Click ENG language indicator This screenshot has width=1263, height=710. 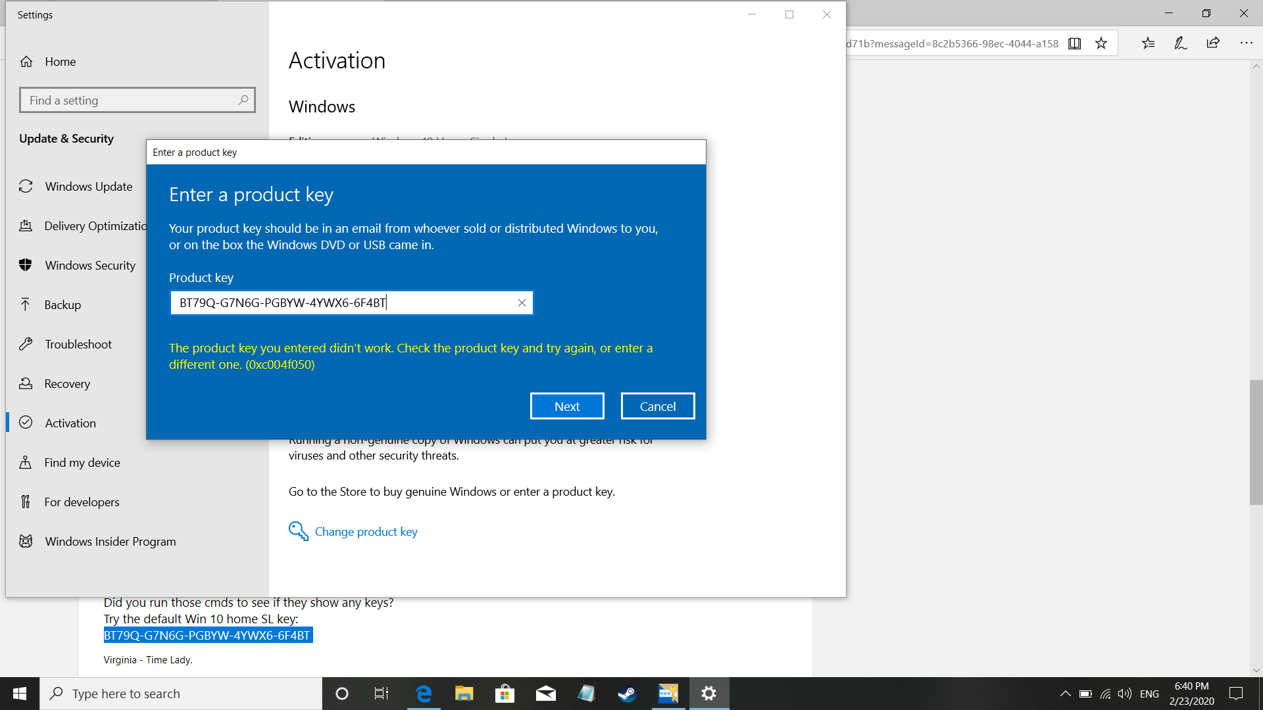coord(1150,694)
